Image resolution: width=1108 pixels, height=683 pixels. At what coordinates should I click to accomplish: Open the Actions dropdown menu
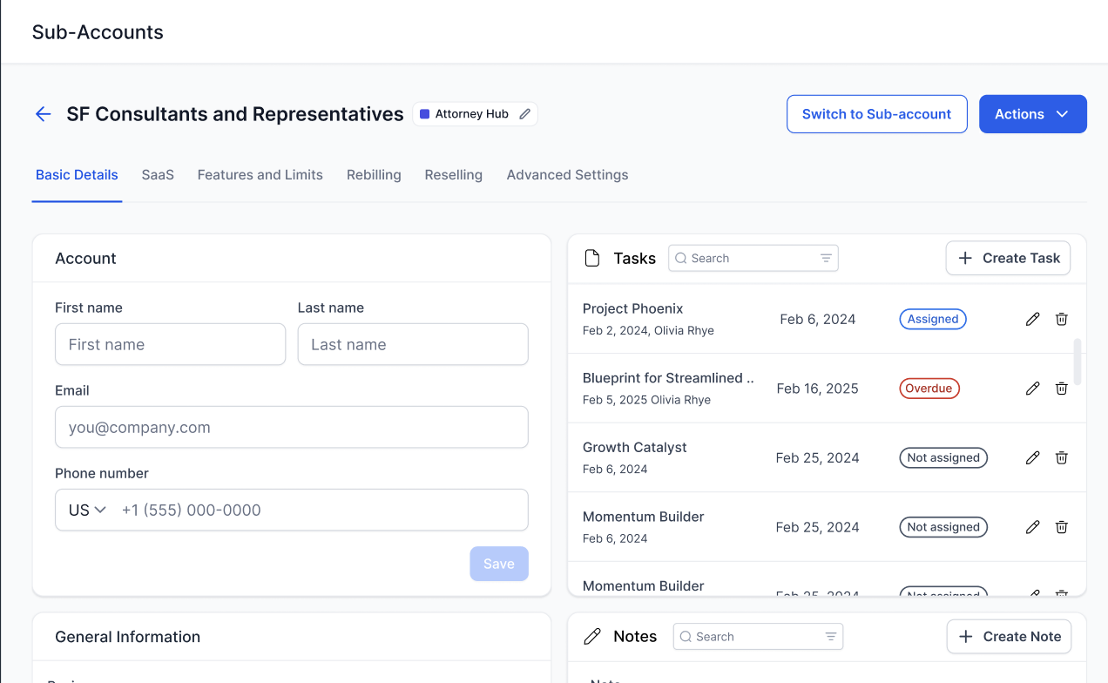(1032, 114)
